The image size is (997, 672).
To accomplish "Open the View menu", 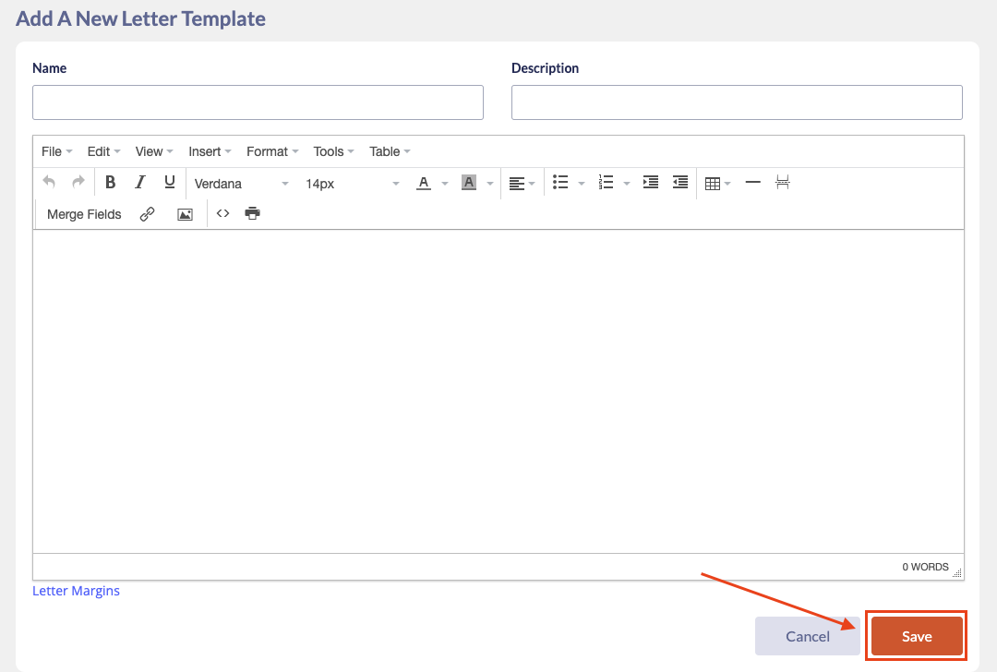I will click(154, 151).
